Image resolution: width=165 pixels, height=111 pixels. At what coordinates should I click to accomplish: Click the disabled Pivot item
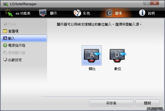pos(24,24)
